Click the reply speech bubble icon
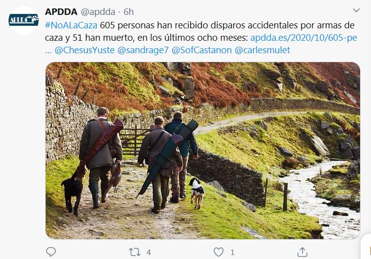Image resolution: width=371 pixels, height=259 pixels. coord(51,252)
